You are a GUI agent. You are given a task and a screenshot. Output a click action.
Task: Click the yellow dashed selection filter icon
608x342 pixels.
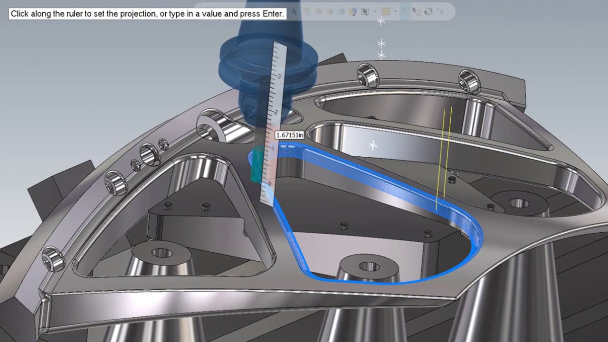coord(386,11)
